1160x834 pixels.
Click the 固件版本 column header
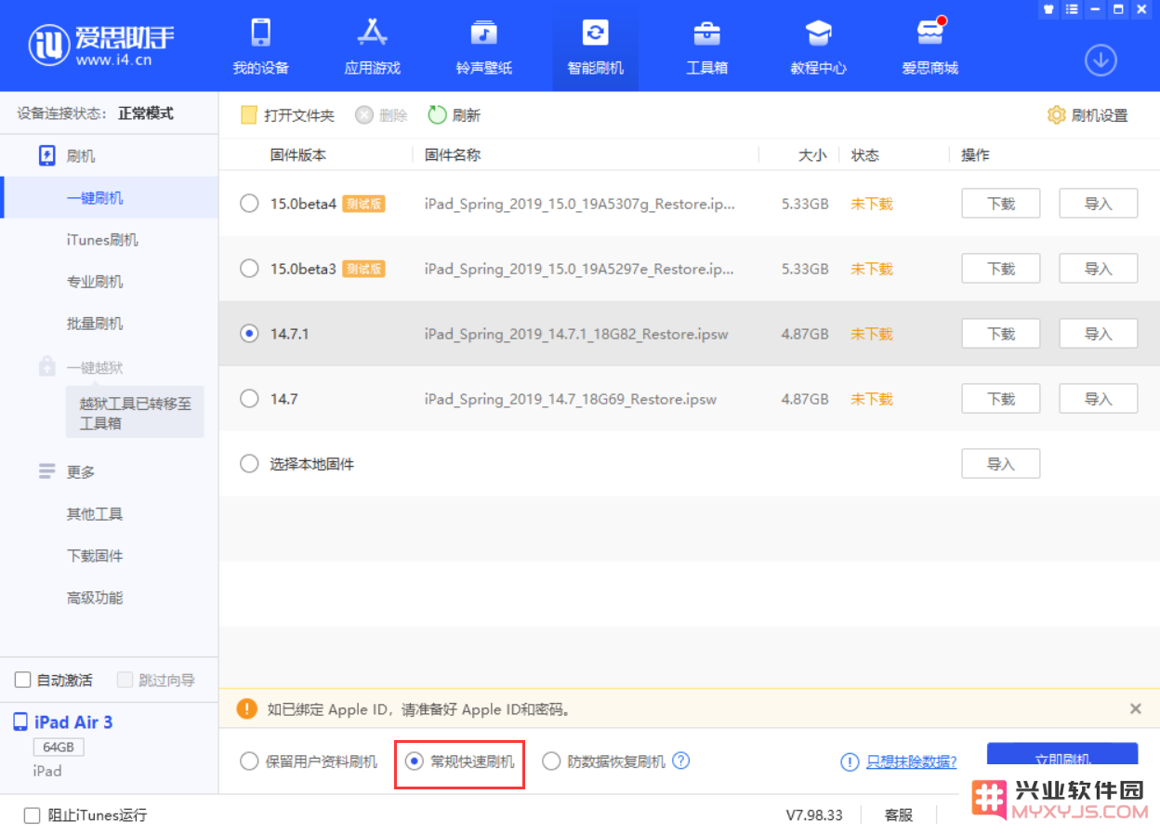298,155
